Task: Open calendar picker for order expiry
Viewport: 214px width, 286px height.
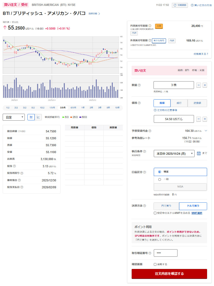Action: [199, 153]
